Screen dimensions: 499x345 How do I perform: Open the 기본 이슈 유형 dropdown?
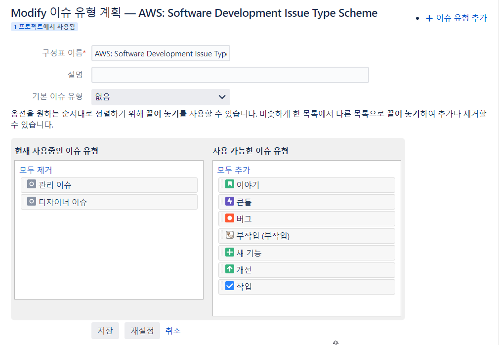[x=161, y=97]
